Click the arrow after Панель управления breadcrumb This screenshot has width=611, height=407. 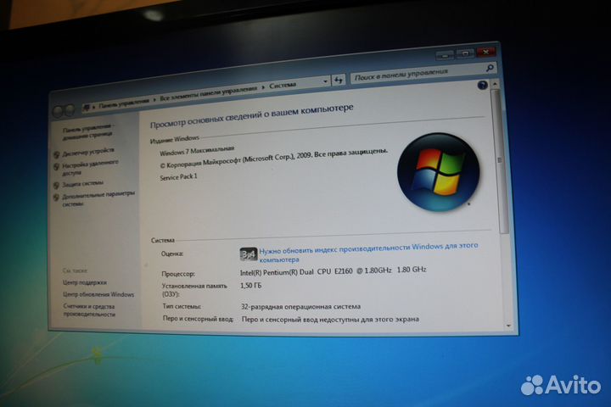coord(154,100)
